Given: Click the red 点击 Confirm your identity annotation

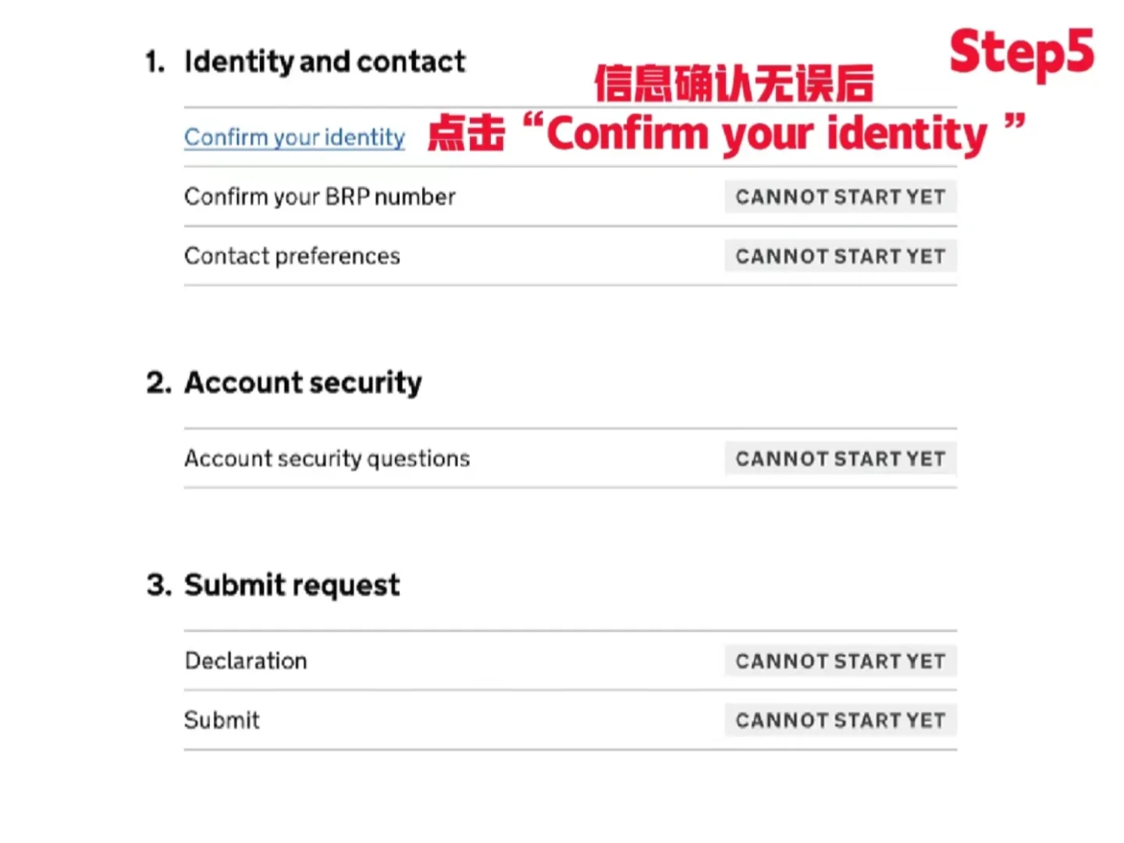Looking at the screenshot, I should pos(727,133).
